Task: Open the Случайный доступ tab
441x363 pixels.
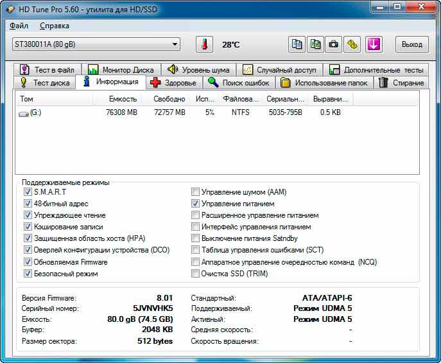Action: pos(279,69)
